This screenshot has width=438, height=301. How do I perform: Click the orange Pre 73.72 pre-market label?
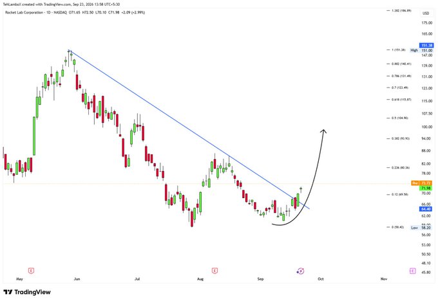pos(422,183)
